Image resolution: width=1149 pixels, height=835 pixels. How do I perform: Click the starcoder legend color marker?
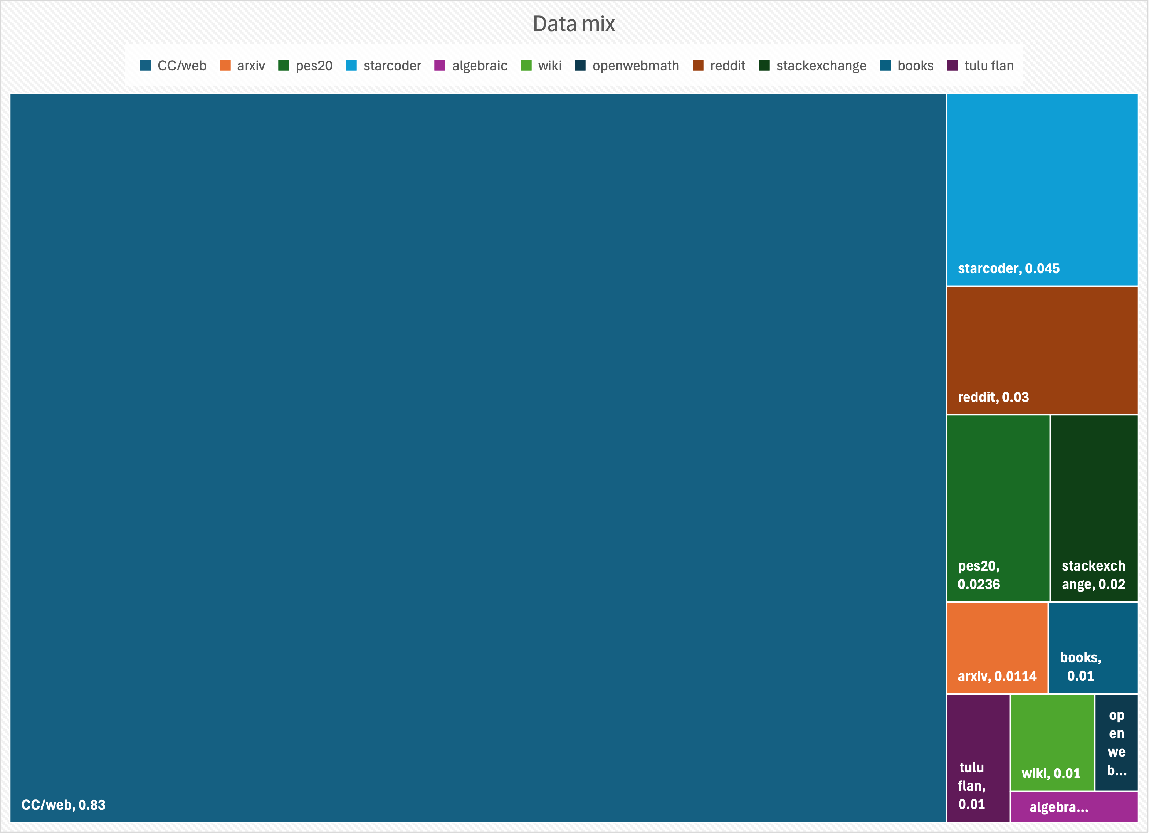pyautogui.click(x=351, y=65)
